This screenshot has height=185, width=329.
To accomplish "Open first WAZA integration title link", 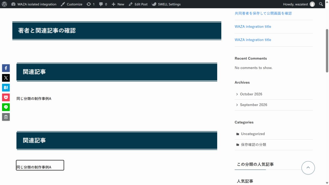I will pyautogui.click(x=253, y=27).
